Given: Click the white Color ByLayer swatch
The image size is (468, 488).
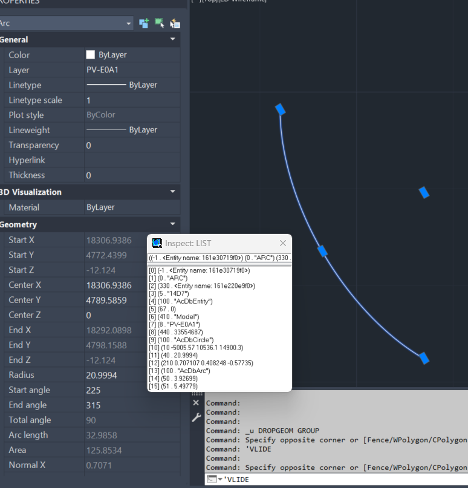Looking at the screenshot, I should pos(91,54).
